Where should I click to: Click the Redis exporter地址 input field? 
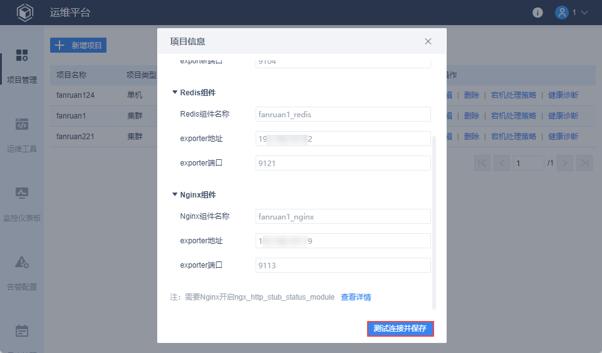(x=343, y=139)
